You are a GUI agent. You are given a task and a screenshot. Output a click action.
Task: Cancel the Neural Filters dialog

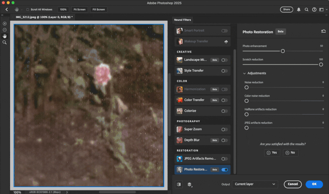293,184
